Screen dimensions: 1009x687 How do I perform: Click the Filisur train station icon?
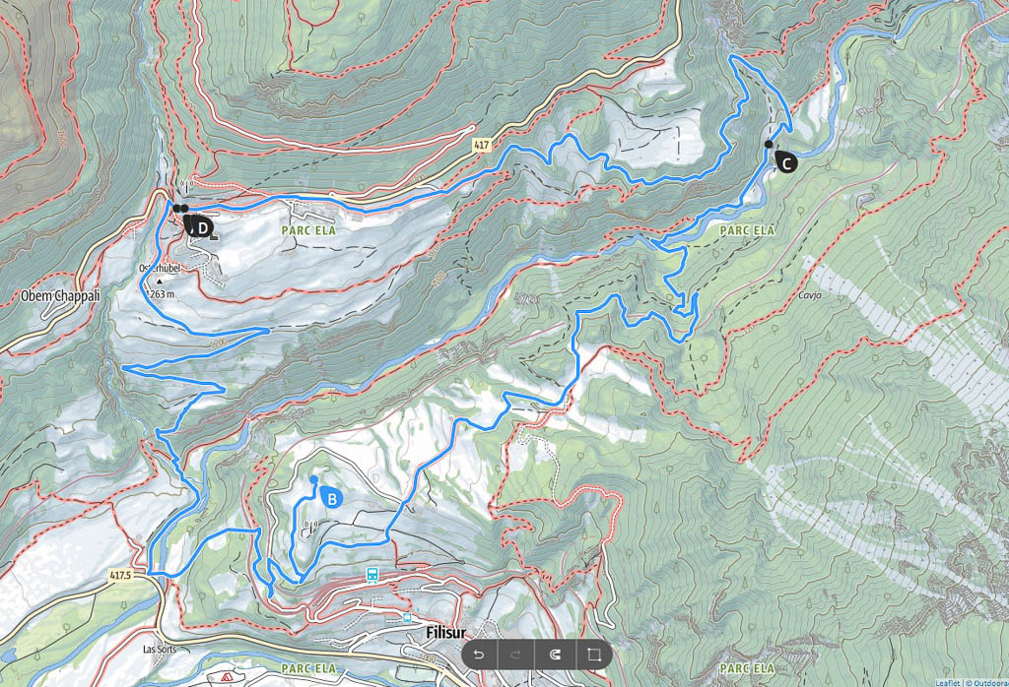[x=371, y=575]
